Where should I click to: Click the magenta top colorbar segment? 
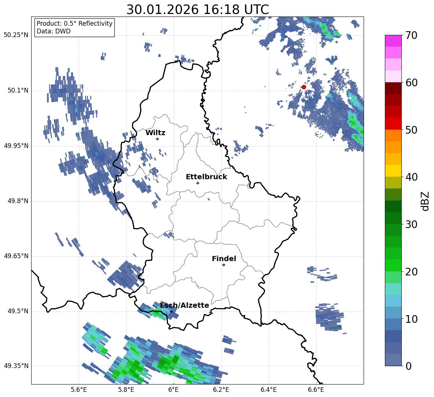(393, 41)
